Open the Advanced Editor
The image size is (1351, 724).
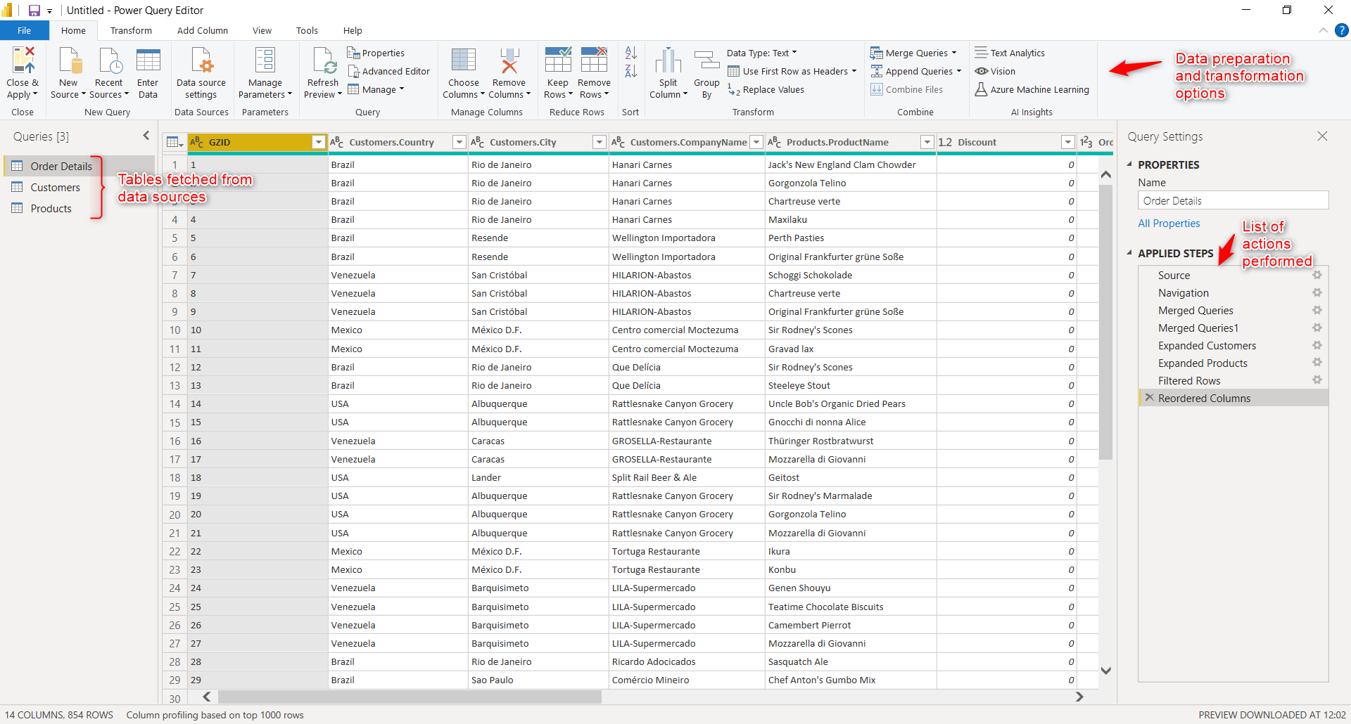point(388,71)
